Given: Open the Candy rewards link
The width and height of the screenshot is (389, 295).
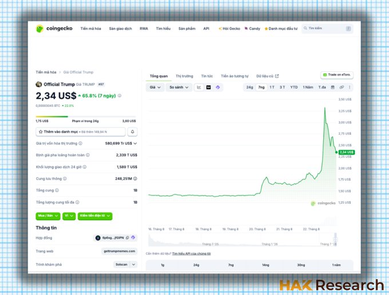Looking at the screenshot, I should (x=252, y=29).
